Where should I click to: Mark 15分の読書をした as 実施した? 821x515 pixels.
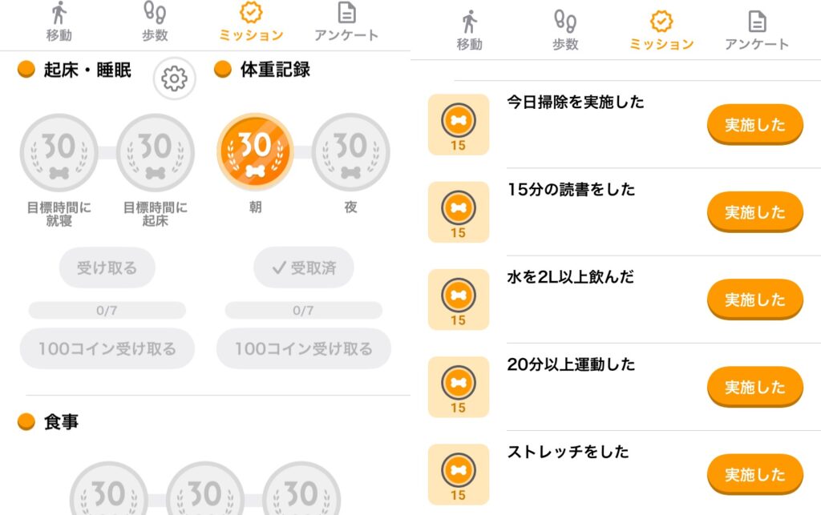coord(755,211)
